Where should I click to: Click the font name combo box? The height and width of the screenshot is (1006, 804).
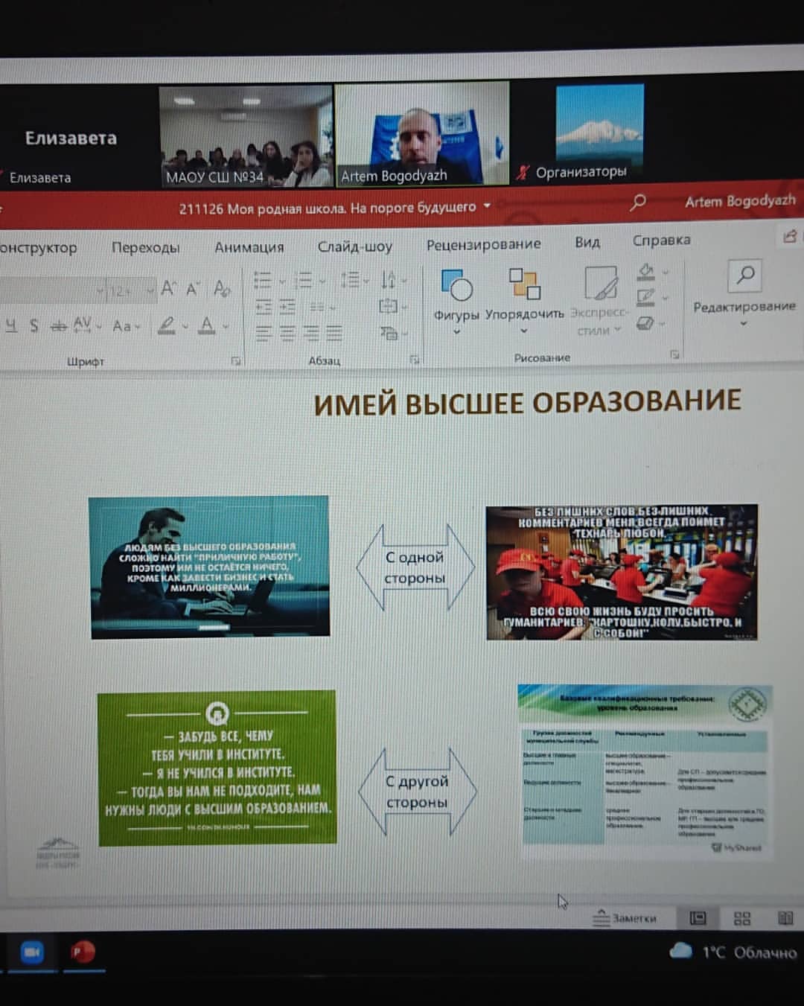click(x=51, y=290)
